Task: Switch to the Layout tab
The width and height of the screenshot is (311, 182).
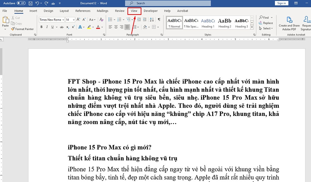Action: click(x=64, y=11)
